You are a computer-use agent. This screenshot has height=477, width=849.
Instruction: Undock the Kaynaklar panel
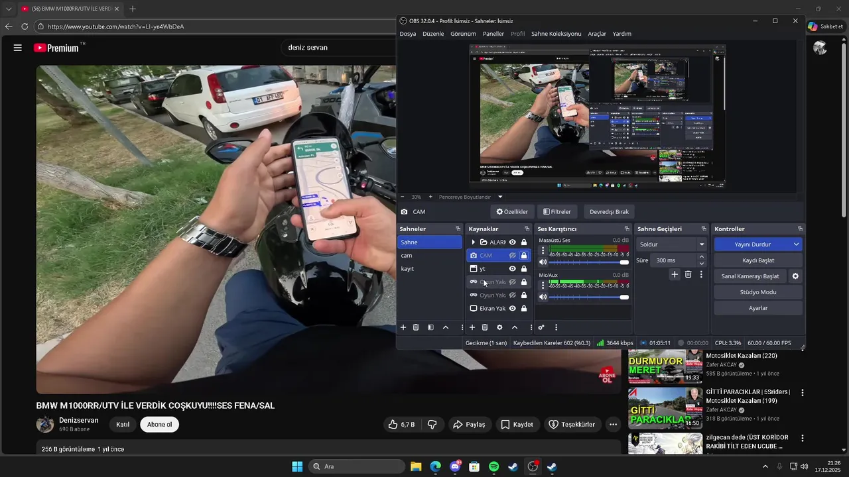(x=527, y=229)
